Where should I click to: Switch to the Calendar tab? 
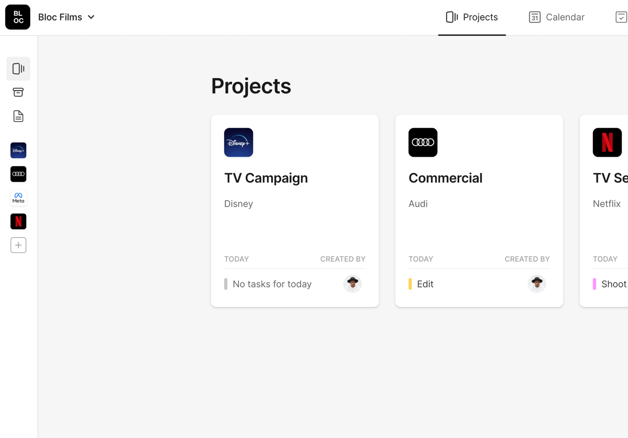pos(556,17)
